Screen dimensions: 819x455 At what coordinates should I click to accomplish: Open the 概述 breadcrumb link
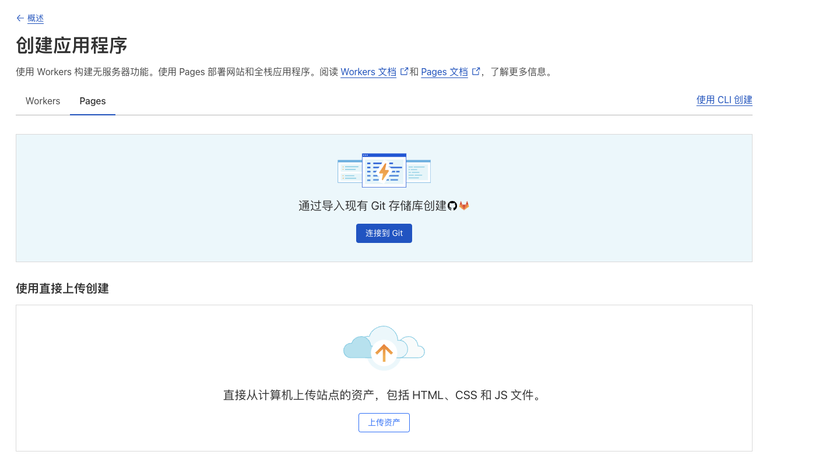[36, 18]
